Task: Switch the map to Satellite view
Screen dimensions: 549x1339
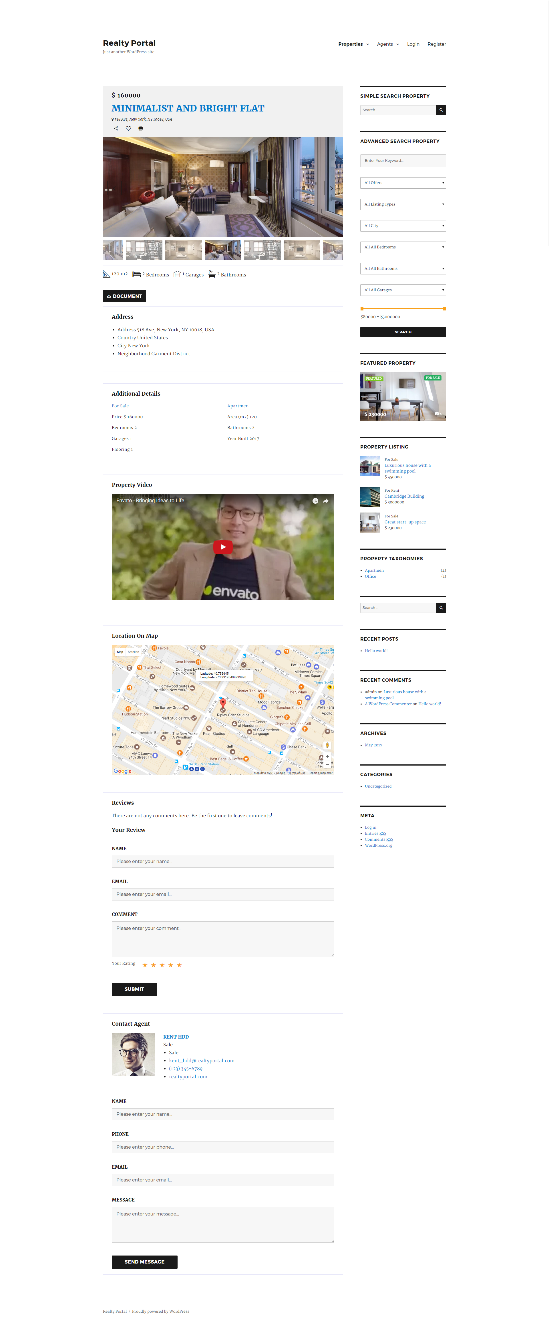Action: point(134,652)
